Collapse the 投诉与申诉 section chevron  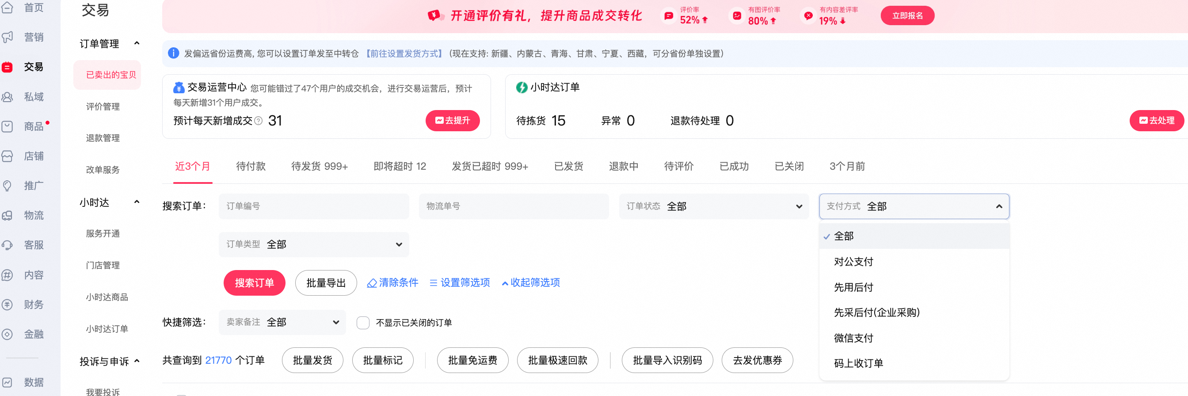tap(137, 361)
